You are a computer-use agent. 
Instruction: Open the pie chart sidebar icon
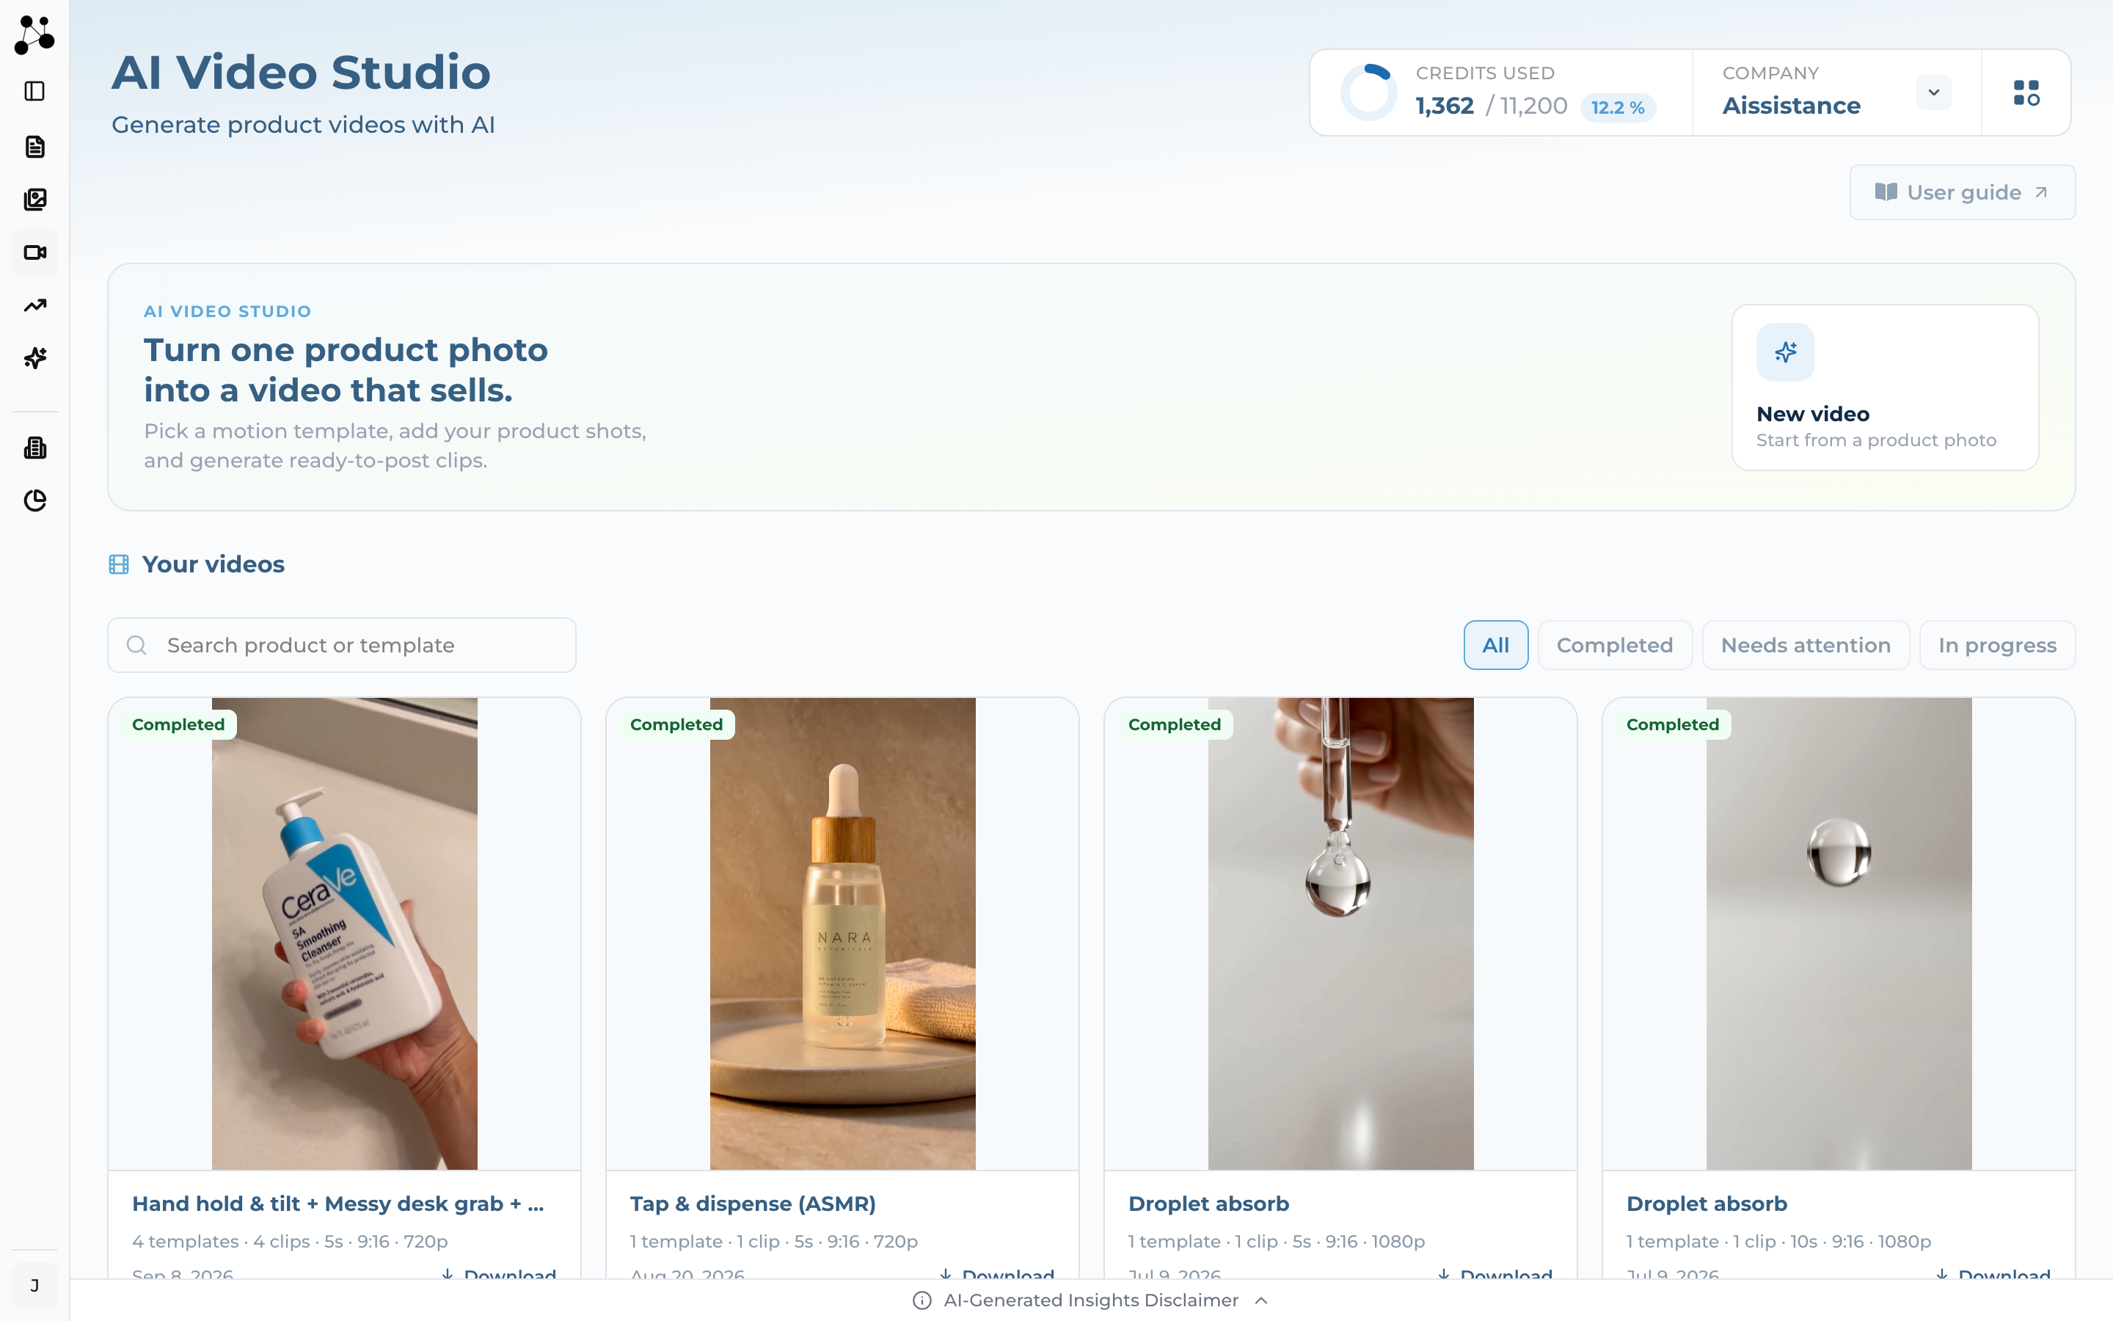(x=35, y=501)
